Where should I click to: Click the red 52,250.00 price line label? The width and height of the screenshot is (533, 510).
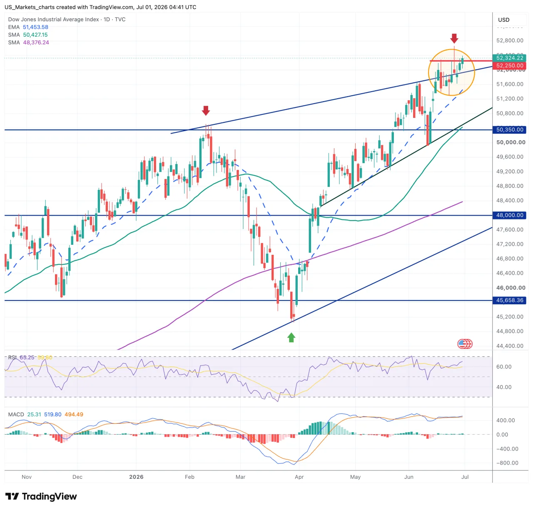[509, 66]
